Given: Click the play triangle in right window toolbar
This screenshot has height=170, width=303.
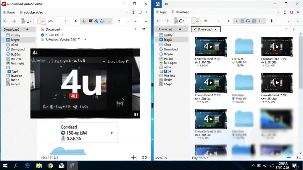Looking at the screenshot, I should [x=228, y=21].
